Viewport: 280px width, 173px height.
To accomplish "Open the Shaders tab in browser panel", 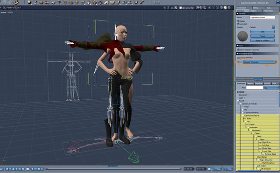I will pyautogui.click(x=258, y=83).
